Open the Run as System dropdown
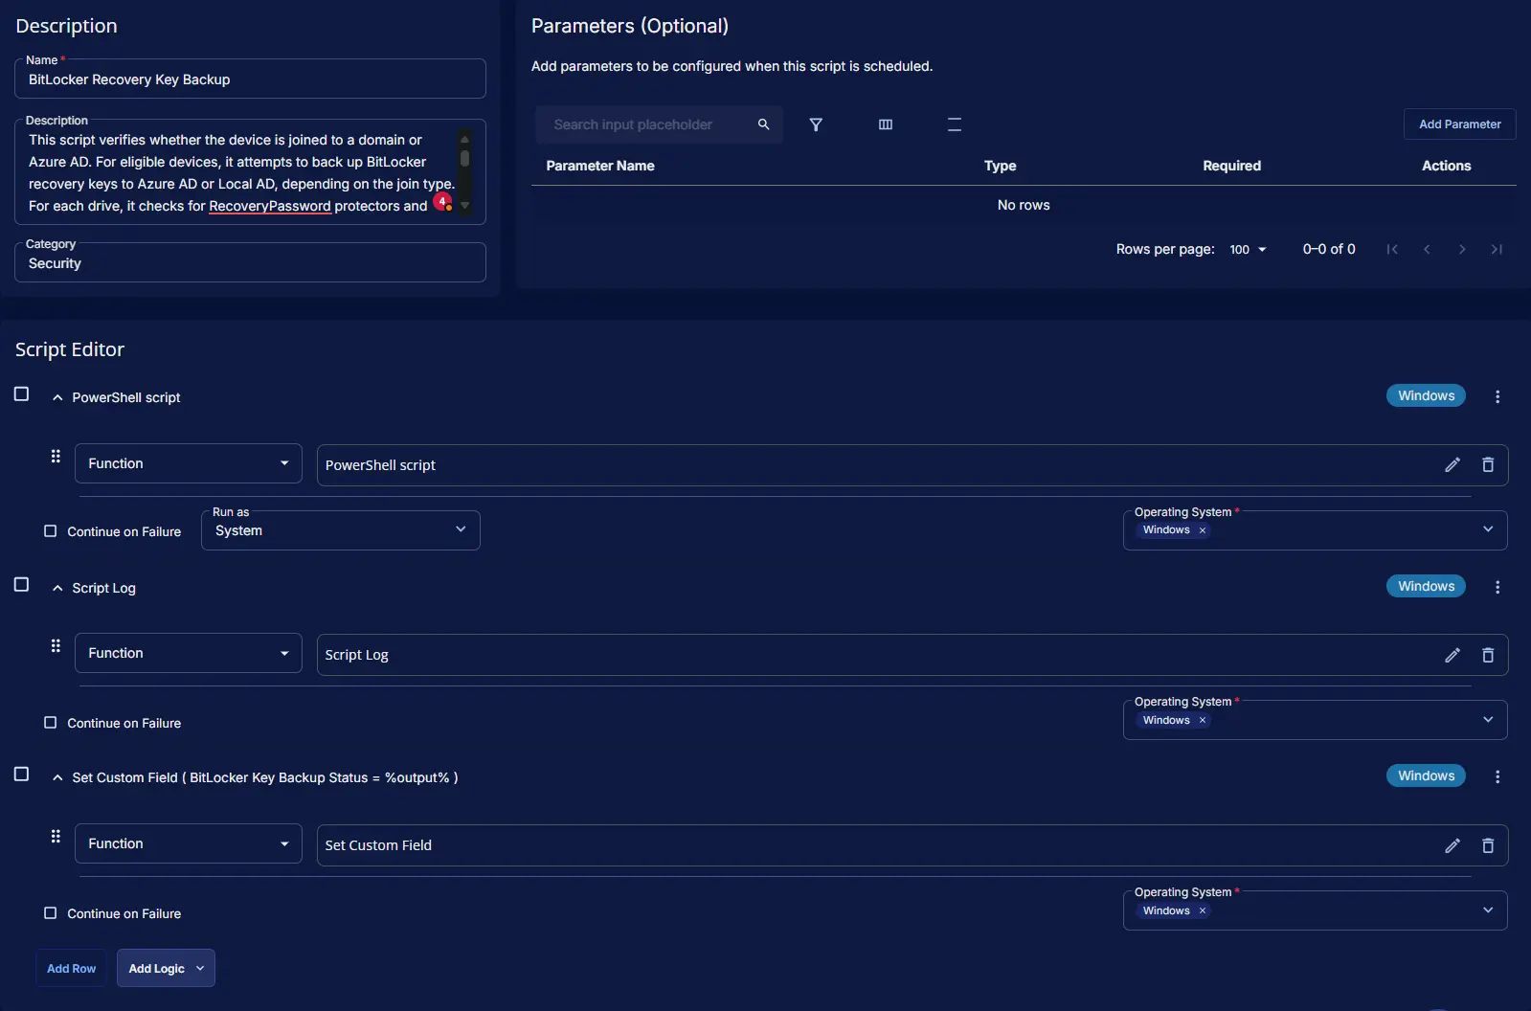Screen dimensions: 1531x1011 point(340,530)
